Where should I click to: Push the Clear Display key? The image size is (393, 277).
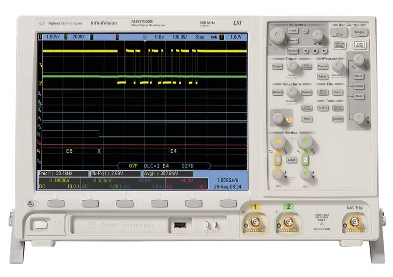pos(307,108)
